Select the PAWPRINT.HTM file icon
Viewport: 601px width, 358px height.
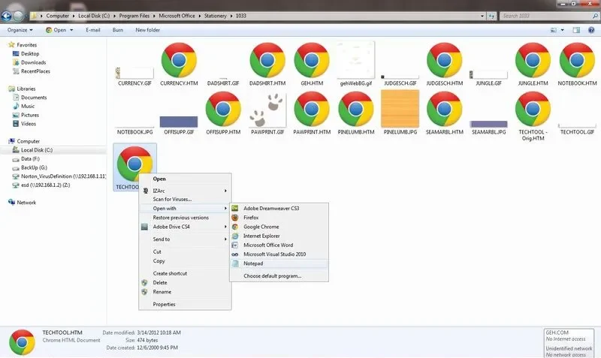[312, 109]
